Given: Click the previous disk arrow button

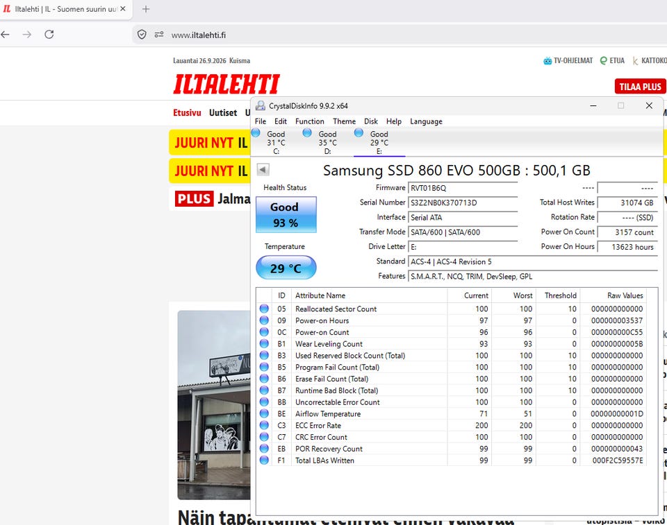Looking at the screenshot, I should (263, 170).
